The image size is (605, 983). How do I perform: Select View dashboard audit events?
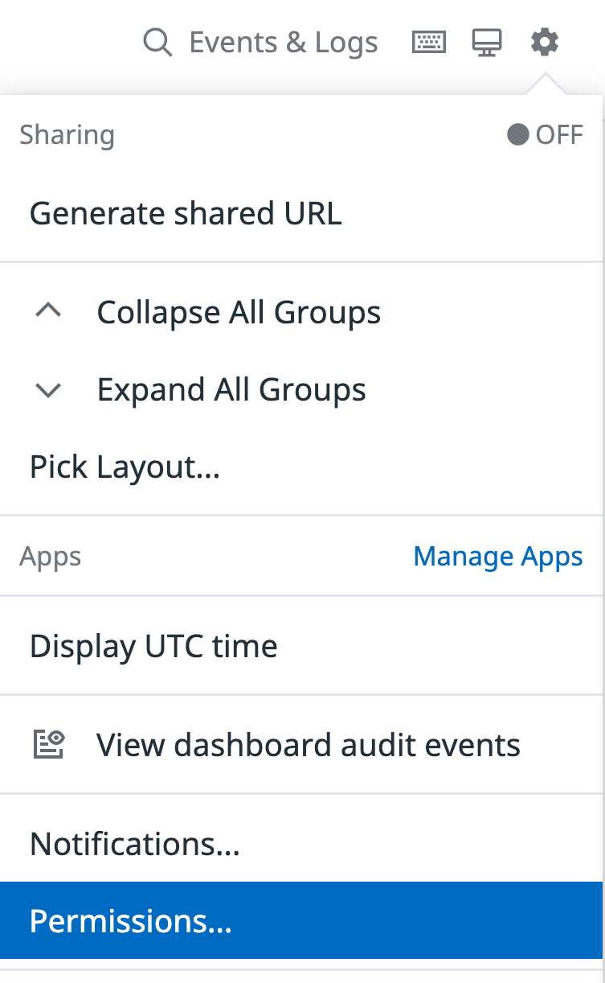[x=308, y=745]
